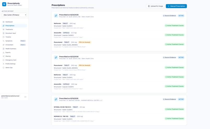Image resolution: width=210 pixels, height=129 pixels.
Task: Select the 'Prescribed on 8/24/2026' heading
Action: coord(69,15)
